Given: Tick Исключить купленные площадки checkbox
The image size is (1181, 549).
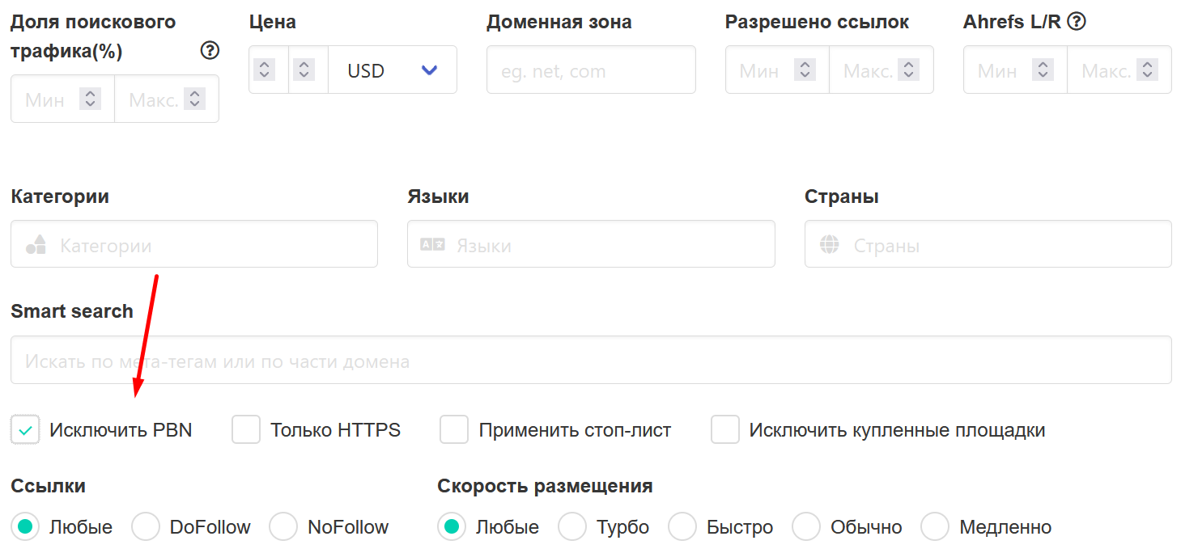Looking at the screenshot, I should (725, 430).
